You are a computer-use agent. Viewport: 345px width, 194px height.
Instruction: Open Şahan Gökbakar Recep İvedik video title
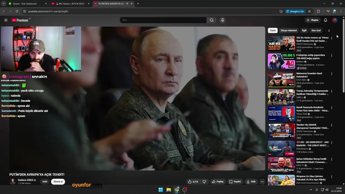click(x=312, y=161)
